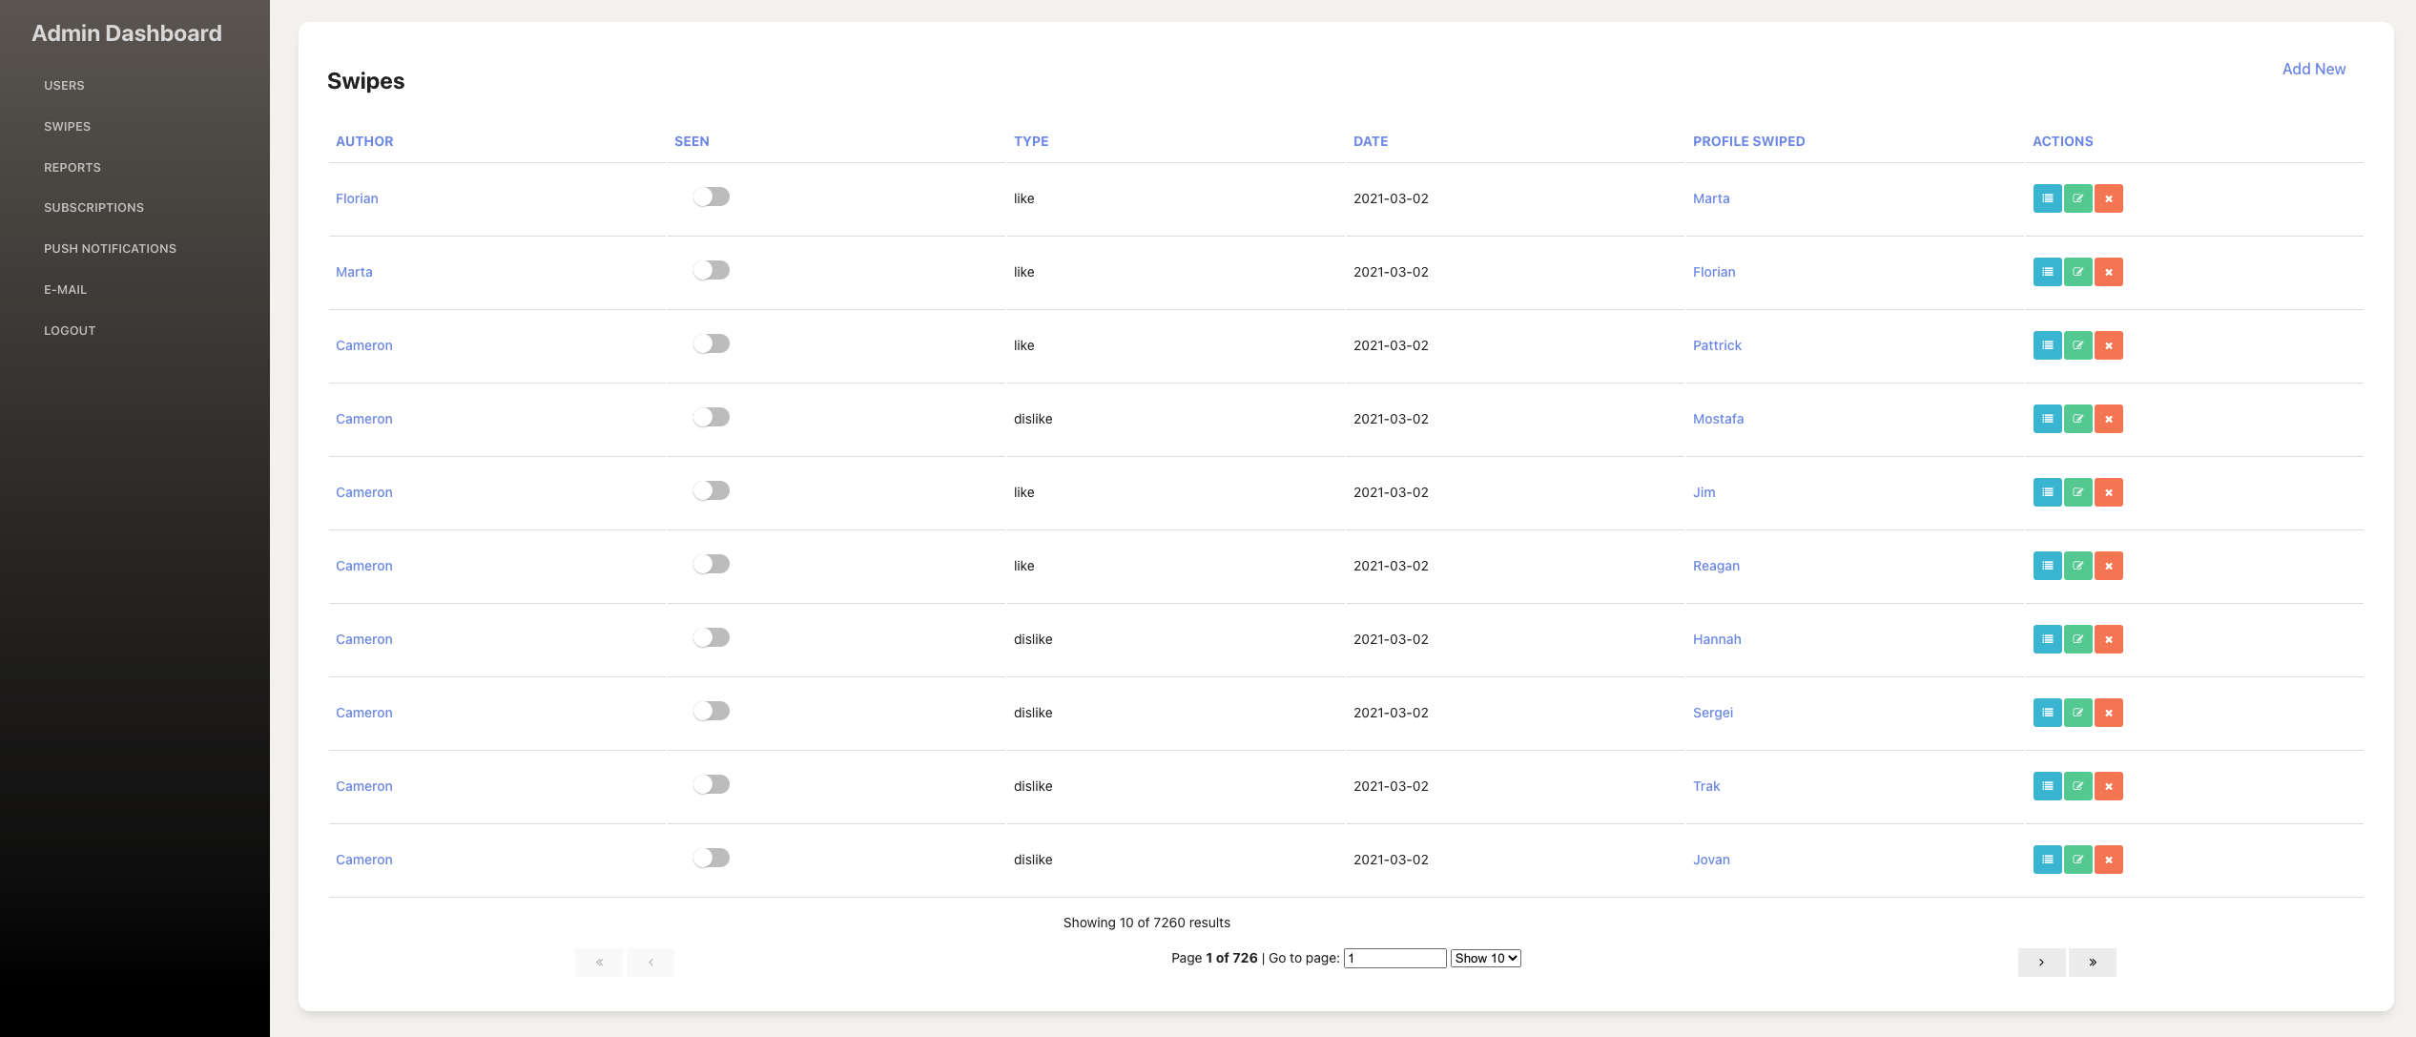The height and width of the screenshot is (1037, 2416).
Task: Edit the swipe on profile Hannah
Action: click(x=2077, y=639)
